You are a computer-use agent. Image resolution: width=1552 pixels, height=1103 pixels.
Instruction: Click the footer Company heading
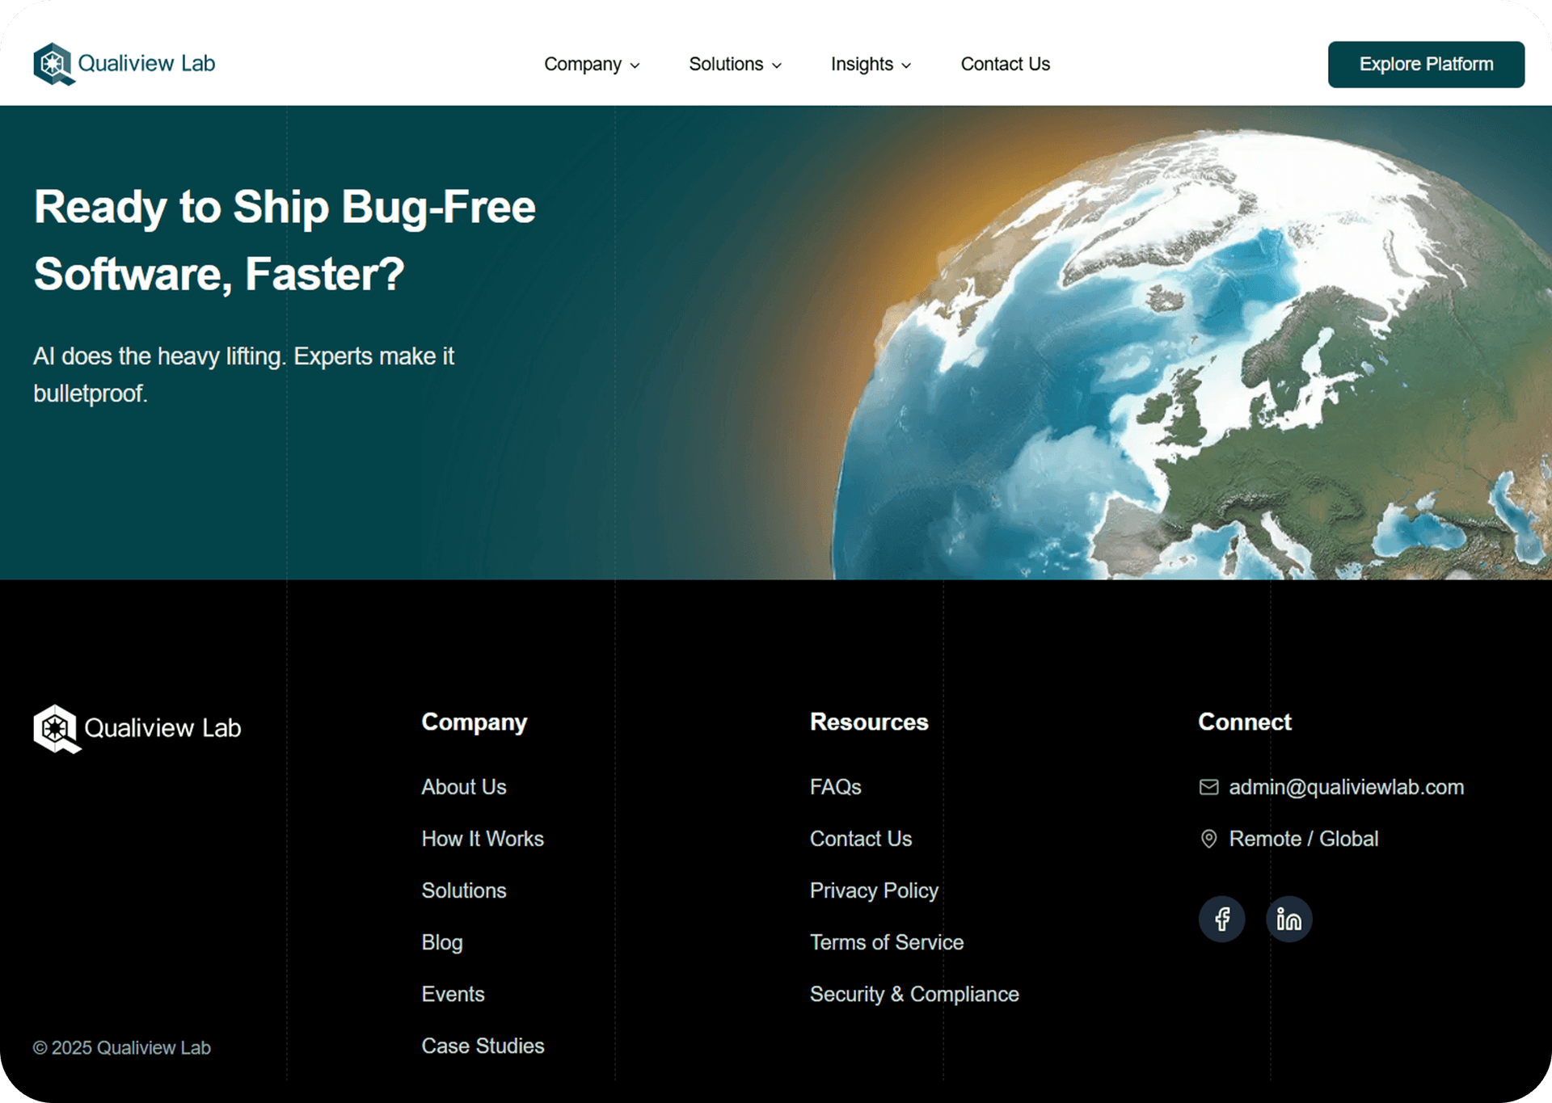pyautogui.click(x=474, y=722)
